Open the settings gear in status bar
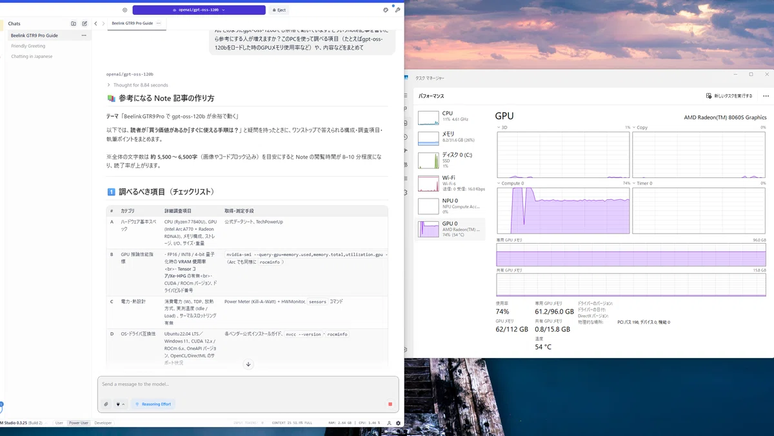Viewport: 774px width, 436px height. click(398, 423)
